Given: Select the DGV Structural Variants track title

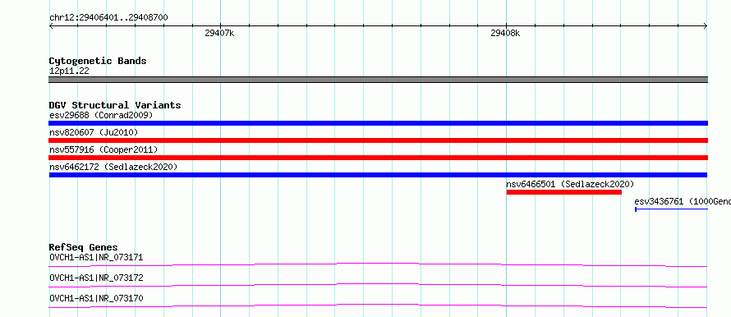Looking at the screenshot, I should coord(115,105).
